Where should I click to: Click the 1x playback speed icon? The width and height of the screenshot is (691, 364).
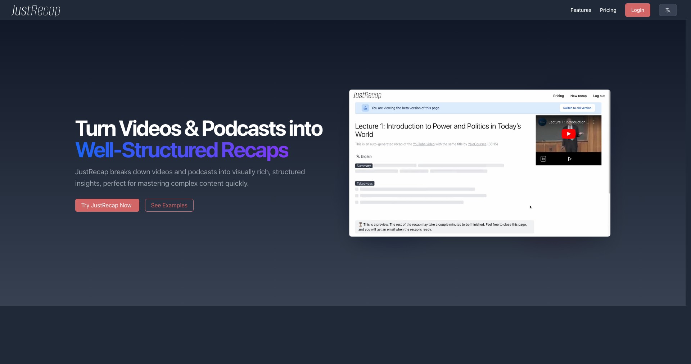543,159
